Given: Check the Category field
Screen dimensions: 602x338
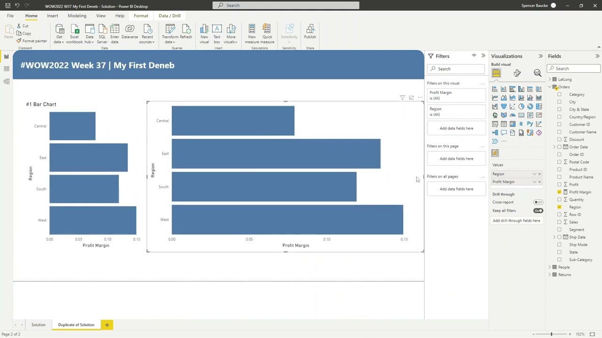Looking at the screenshot, I should [x=559, y=94].
